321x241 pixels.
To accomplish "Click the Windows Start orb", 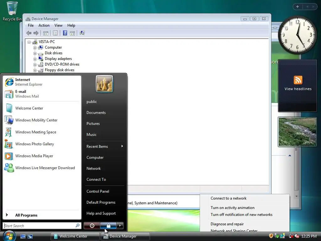I will click(9, 236).
